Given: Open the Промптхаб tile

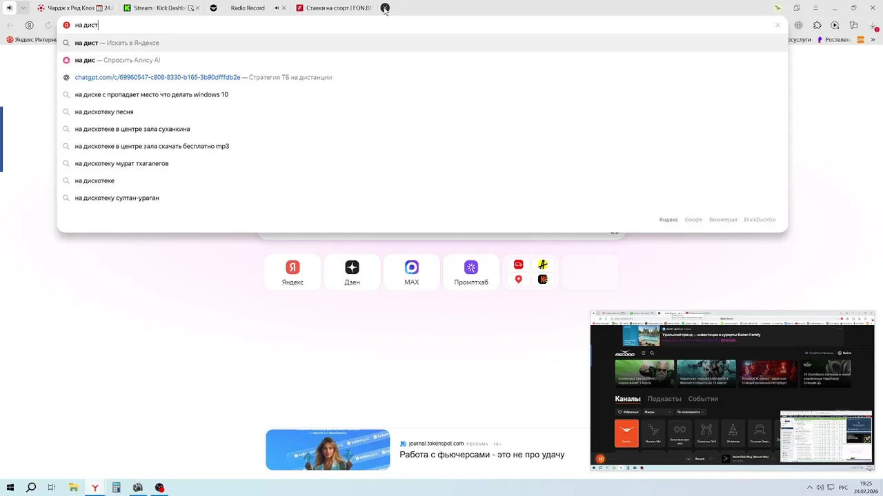Looking at the screenshot, I should pyautogui.click(x=471, y=272).
